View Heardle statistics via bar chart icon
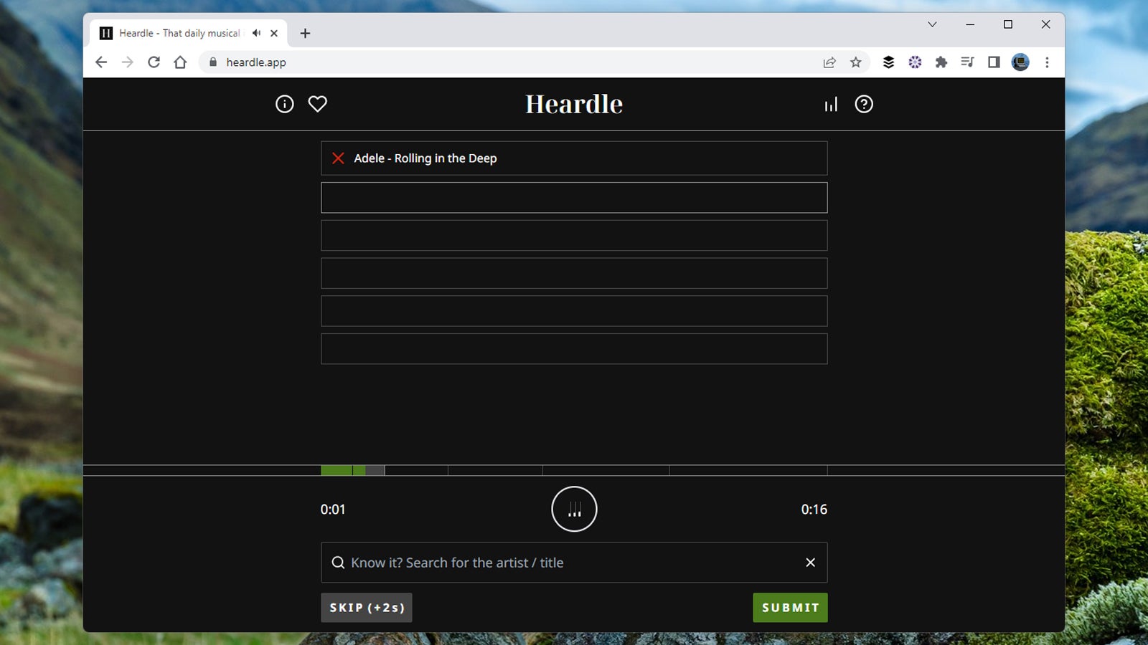The width and height of the screenshot is (1148, 645). [830, 104]
